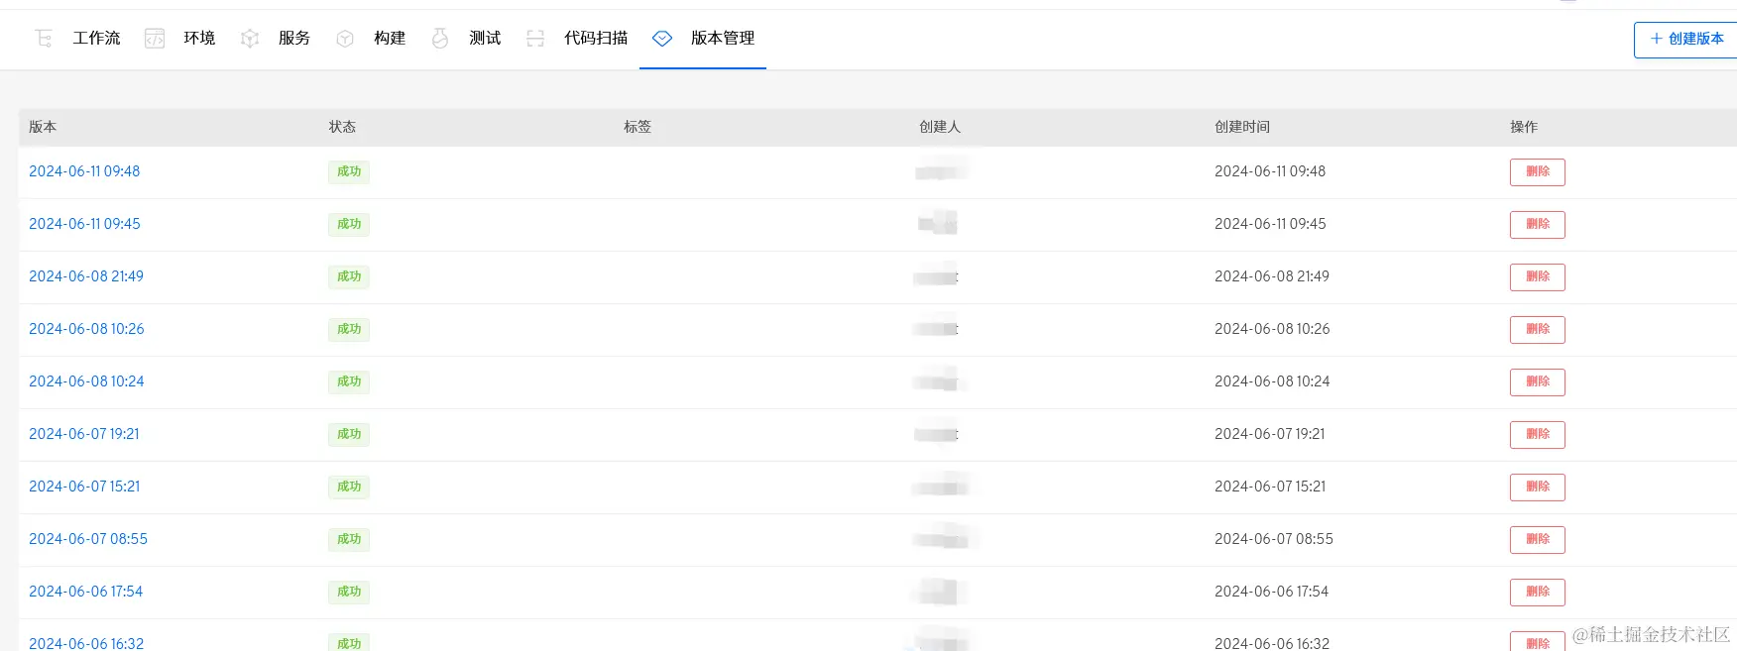Click the environment icon beside 环境
This screenshot has height=651, width=1737.
point(155,39)
